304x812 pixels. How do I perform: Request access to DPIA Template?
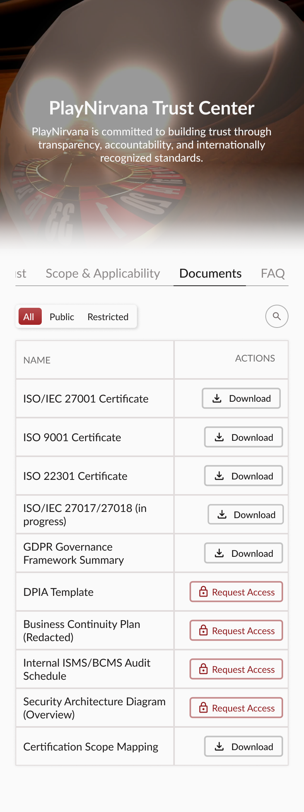pos(236,592)
